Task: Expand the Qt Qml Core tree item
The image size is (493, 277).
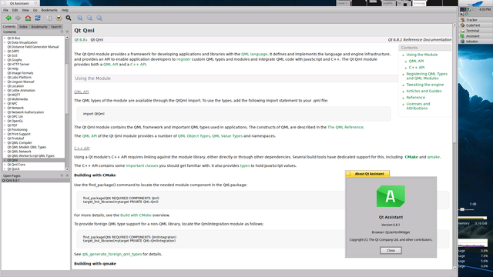Action: tap(5, 165)
